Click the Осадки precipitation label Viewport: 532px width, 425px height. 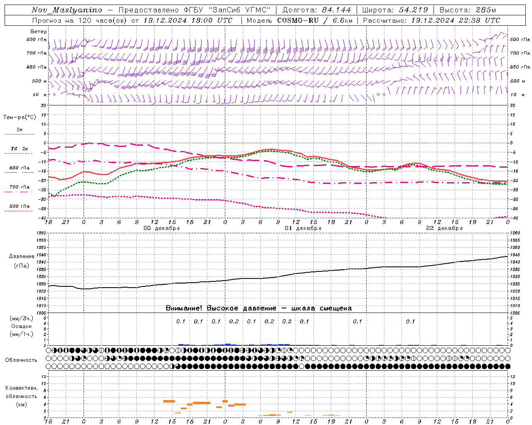tap(22, 326)
